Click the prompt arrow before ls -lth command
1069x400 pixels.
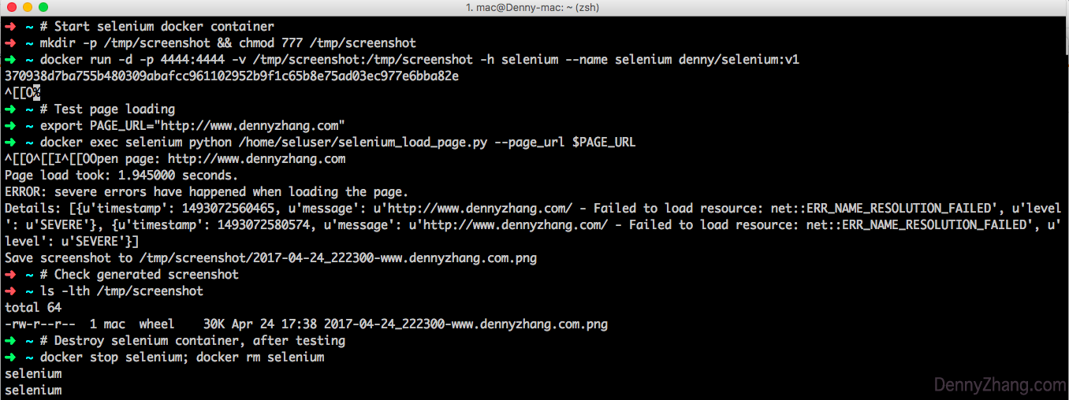point(9,291)
